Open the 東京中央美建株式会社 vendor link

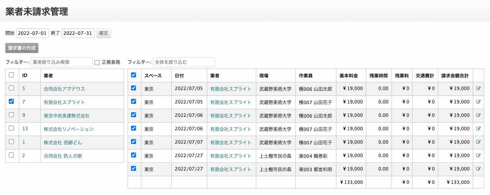coord(67,116)
